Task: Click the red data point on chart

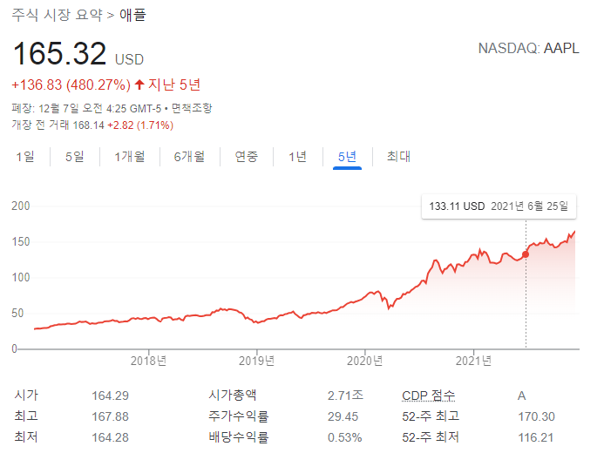Action: (526, 254)
